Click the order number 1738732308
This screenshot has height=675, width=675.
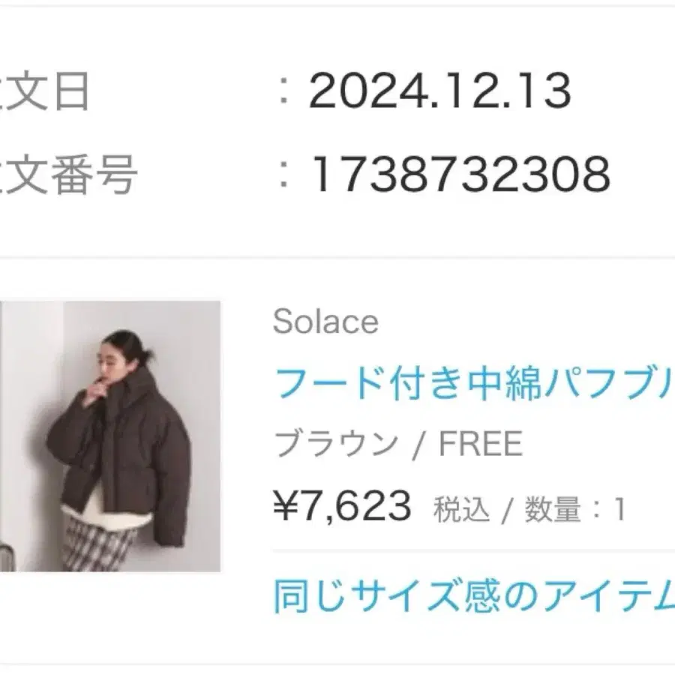click(x=459, y=175)
